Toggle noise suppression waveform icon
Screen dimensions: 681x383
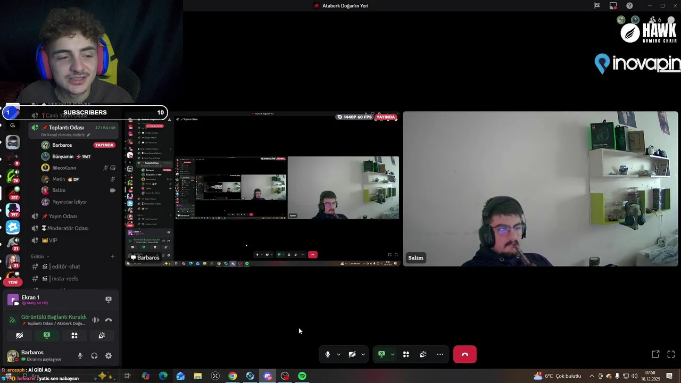[96, 320]
